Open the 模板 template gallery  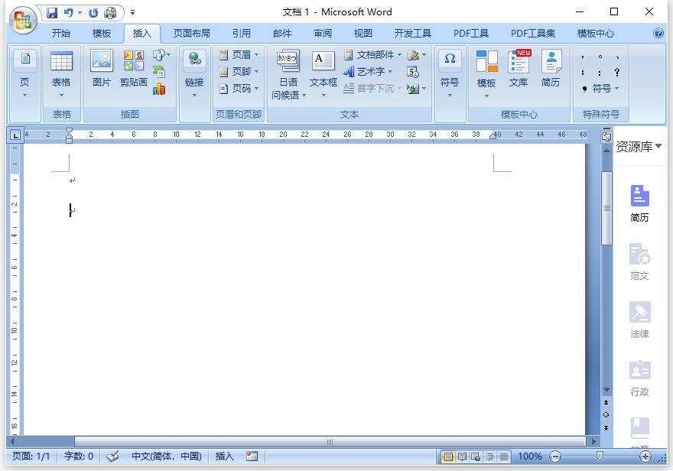pyautogui.click(x=486, y=74)
